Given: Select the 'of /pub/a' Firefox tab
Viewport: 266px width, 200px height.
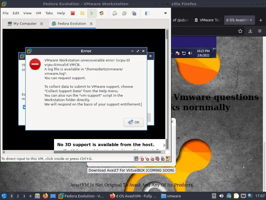Looking at the screenshot, I should click(181, 20).
